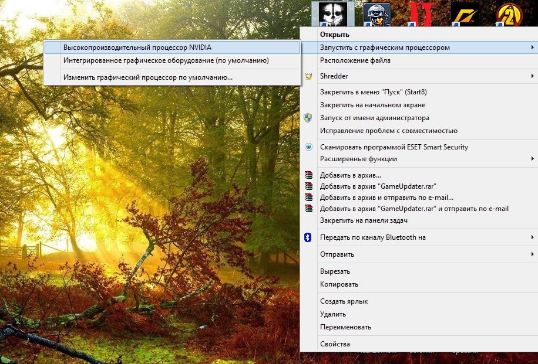Choose 'Вырезать' from the context menu
Screen dimensions: 538x364
(x=419, y=271)
